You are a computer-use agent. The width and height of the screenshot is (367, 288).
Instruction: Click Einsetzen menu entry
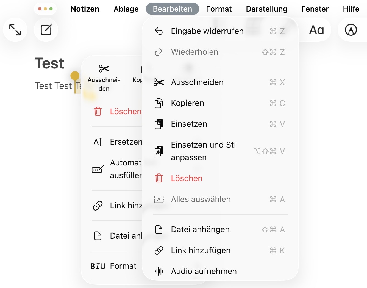pos(189,124)
